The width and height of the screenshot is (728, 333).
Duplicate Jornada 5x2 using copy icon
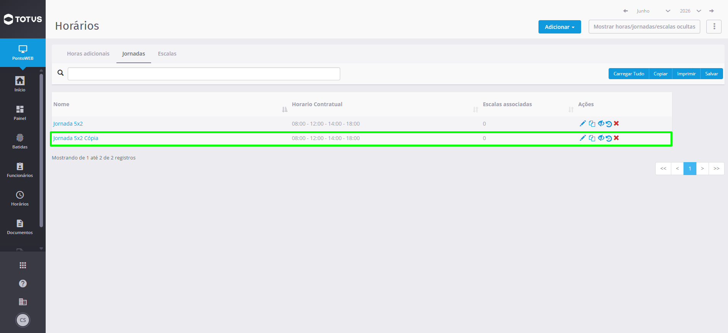[592, 123]
